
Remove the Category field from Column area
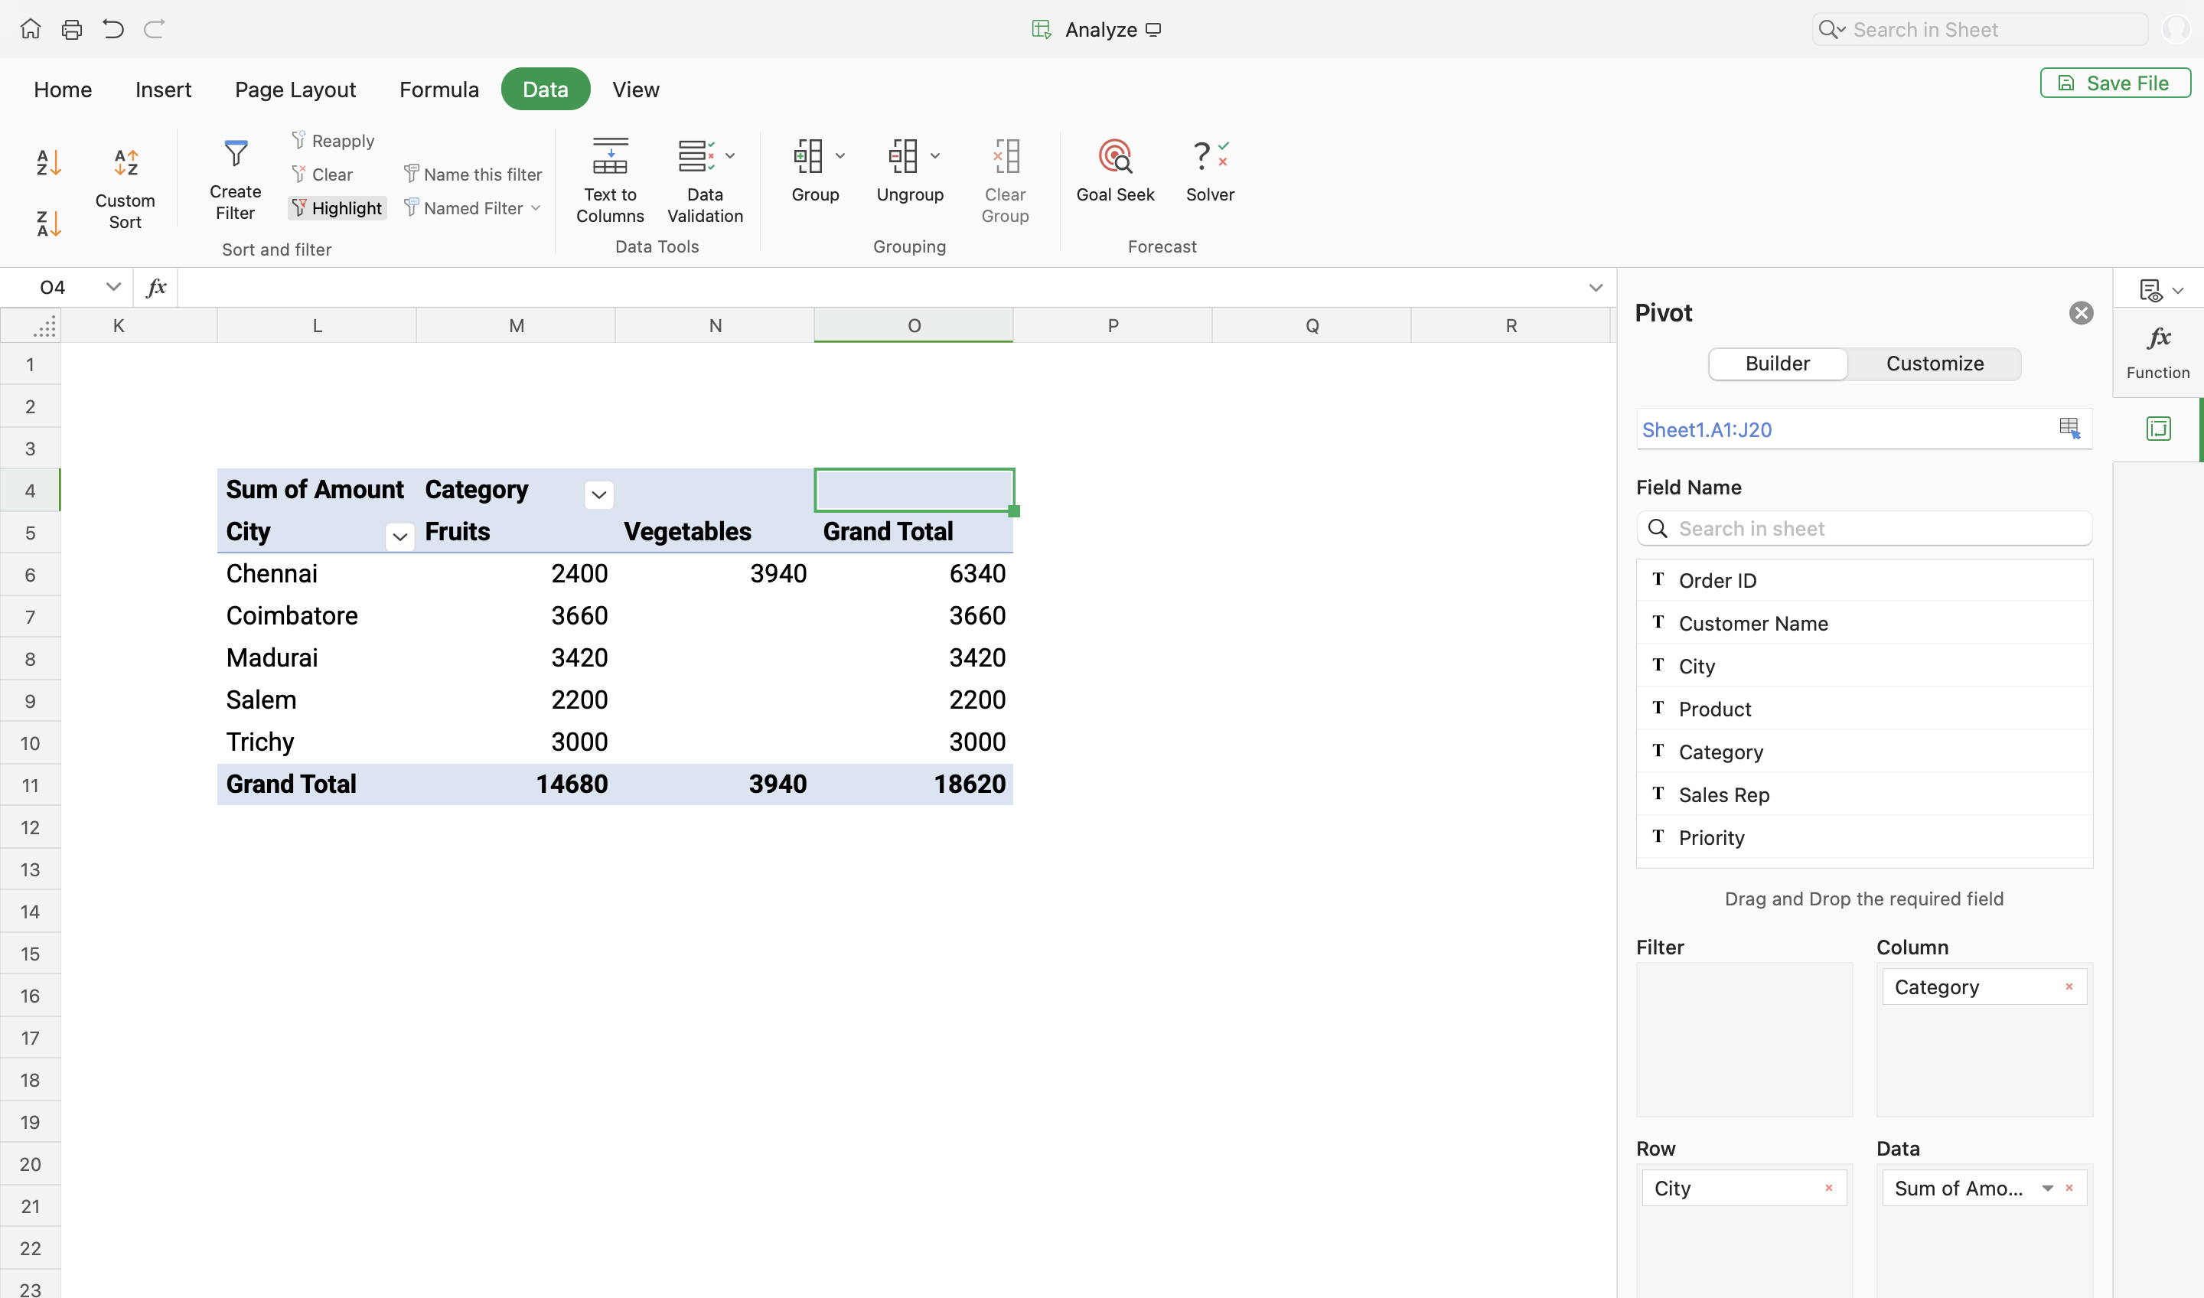pyautogui.click(x=2069, y=987)
